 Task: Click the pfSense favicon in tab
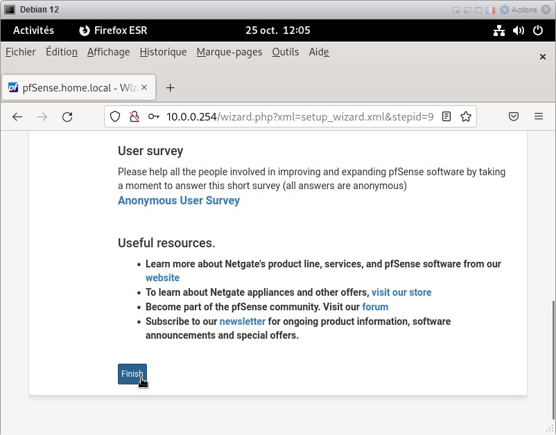point(13,87)
